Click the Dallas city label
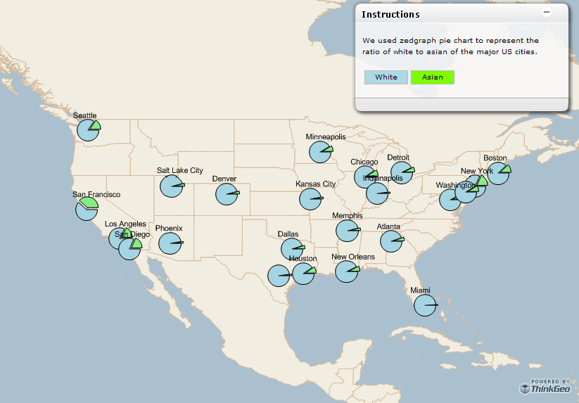This screenshot has width=579, height=403. click(288, 234)
